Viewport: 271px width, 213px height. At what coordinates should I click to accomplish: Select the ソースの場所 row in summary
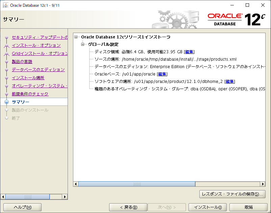coord(165,59)
